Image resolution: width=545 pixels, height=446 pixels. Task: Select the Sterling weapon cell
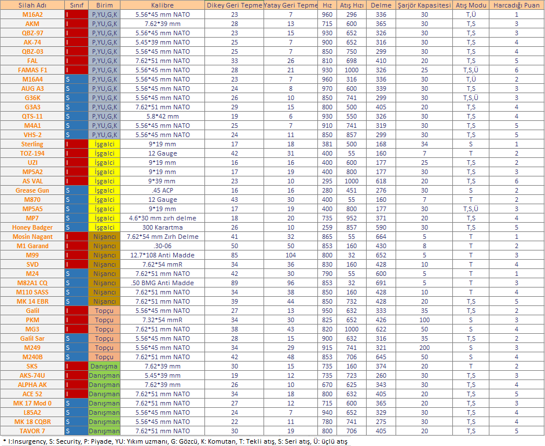click(32, 144)
